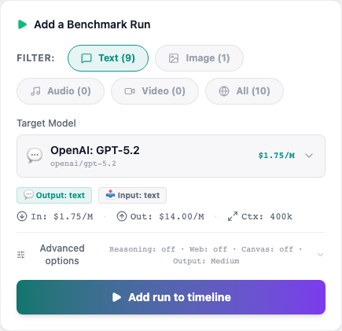Image resolution: width=342 pixels, height=331 pixels.
Task: Select the Image (1) filter
Action: tap(199, 58)
